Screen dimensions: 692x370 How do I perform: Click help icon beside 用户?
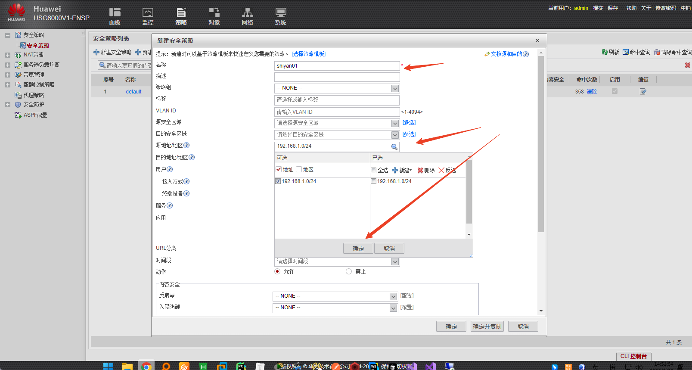170,169
